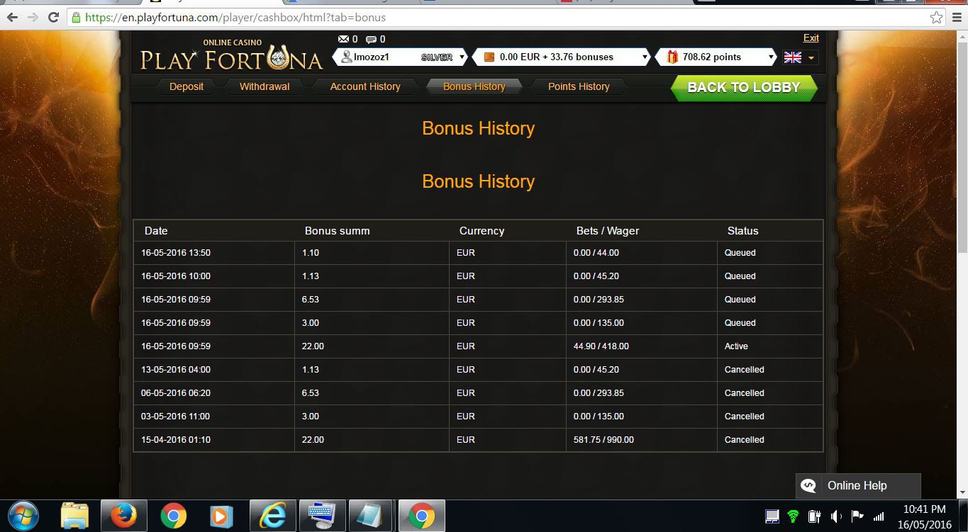This screenshot has width=968, height=532.
Task: Click the Online Help chat icon
Action: click(808, 486)
